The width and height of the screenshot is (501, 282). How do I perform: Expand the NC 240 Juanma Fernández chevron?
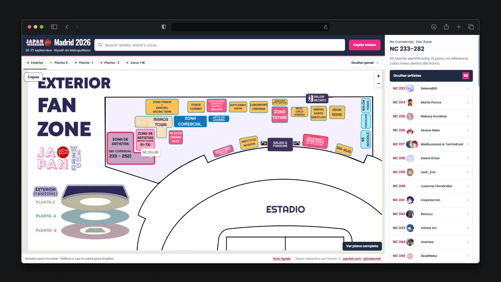click(467, 186)
